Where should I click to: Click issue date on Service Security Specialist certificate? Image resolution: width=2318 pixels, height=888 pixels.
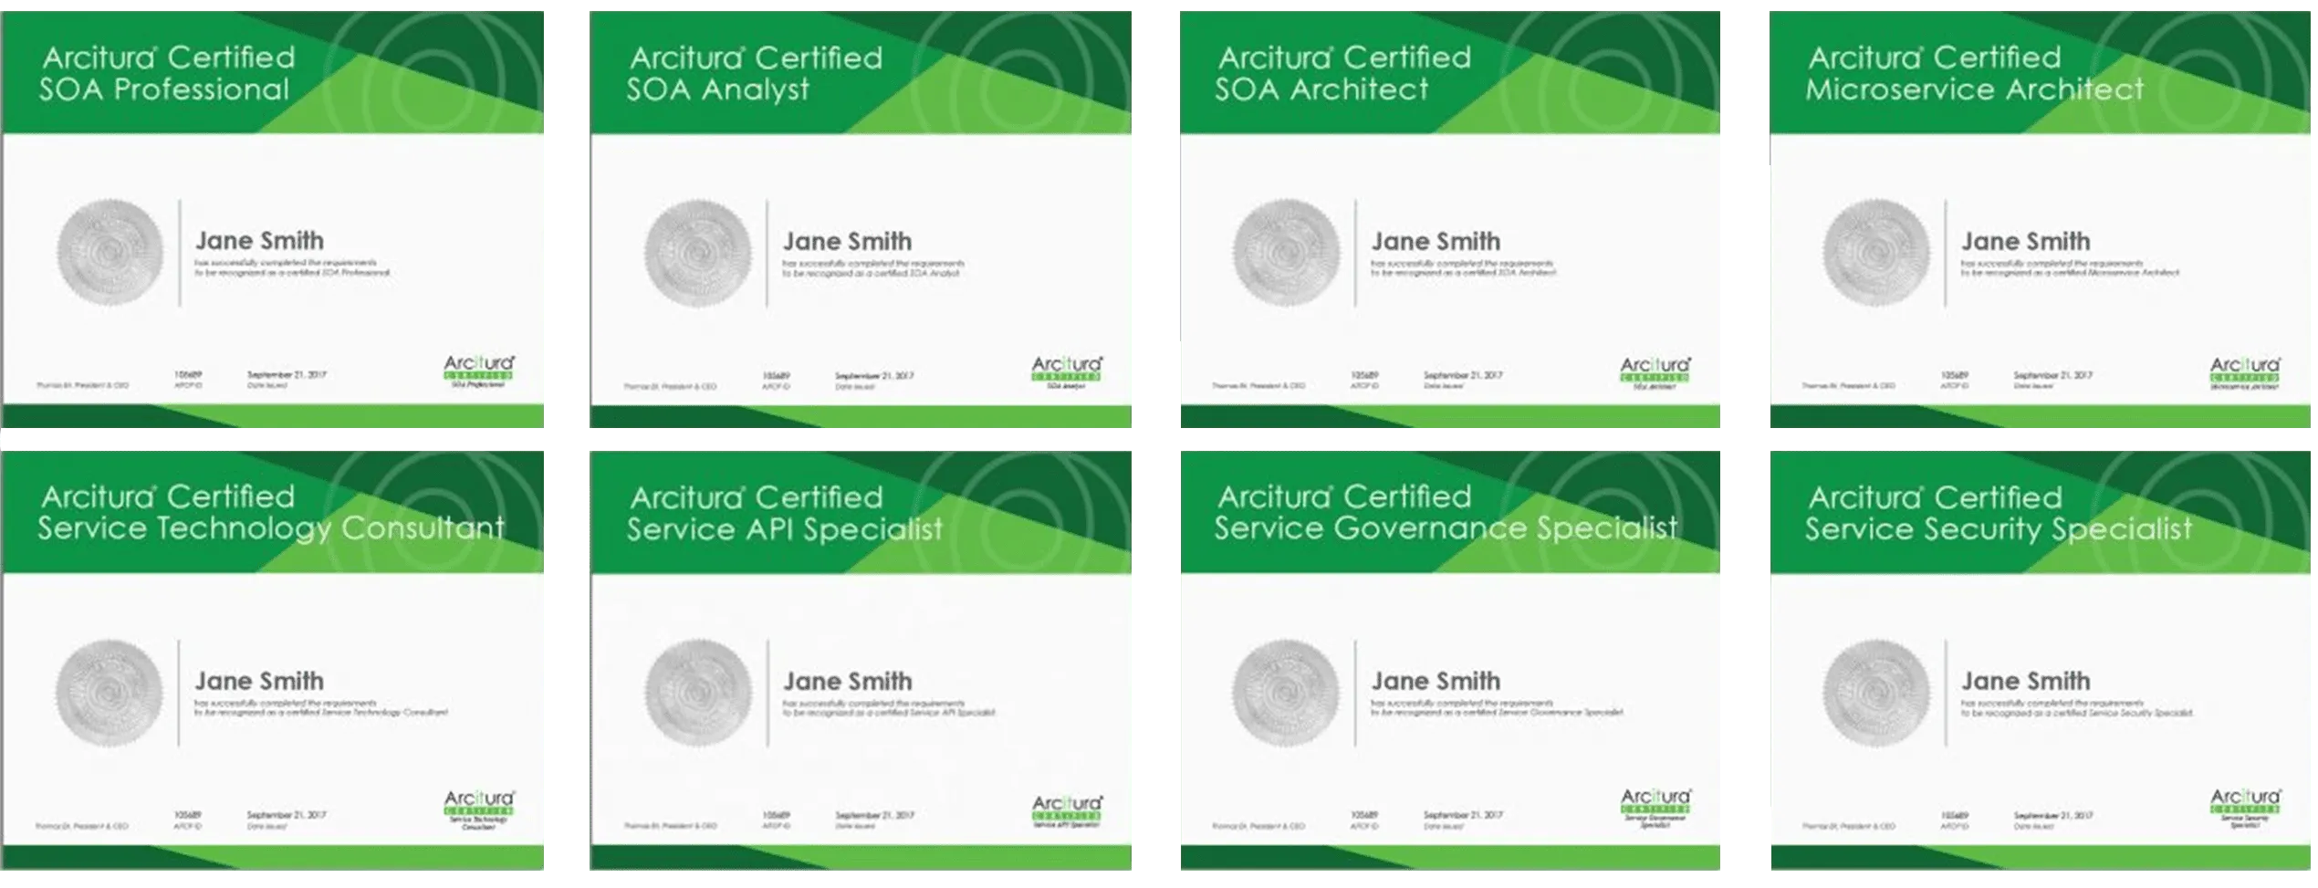2053,815
